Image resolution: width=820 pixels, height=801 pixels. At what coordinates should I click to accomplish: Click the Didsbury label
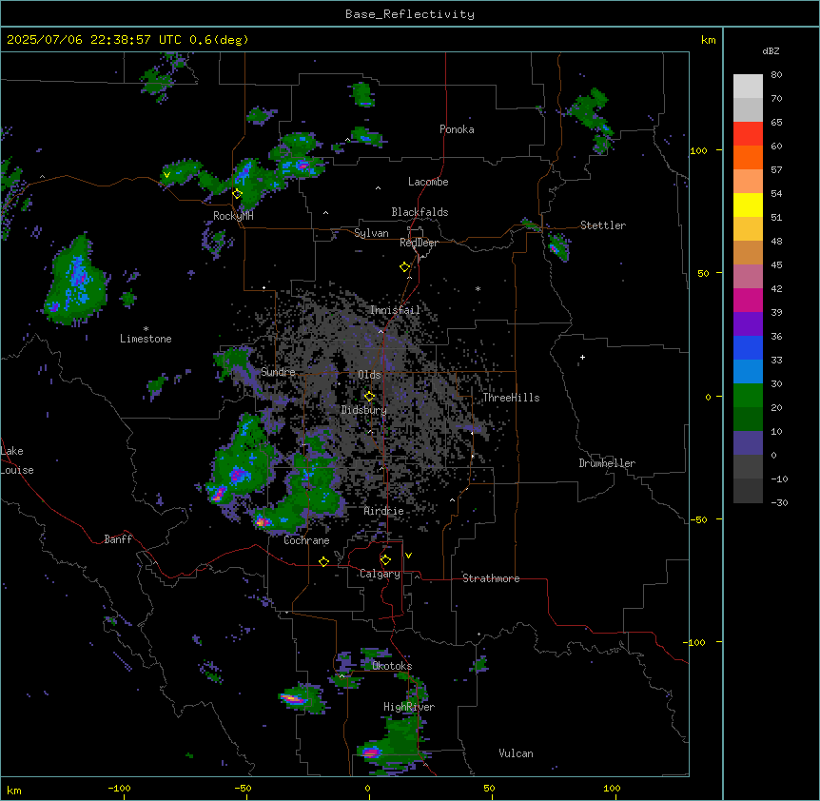point(364,410)
